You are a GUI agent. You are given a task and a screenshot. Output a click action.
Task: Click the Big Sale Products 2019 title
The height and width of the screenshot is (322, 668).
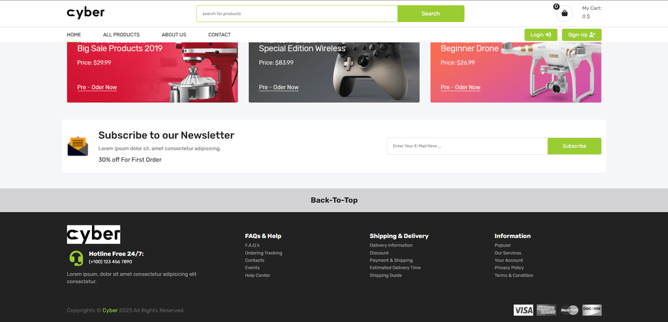[x=120, y=48]
